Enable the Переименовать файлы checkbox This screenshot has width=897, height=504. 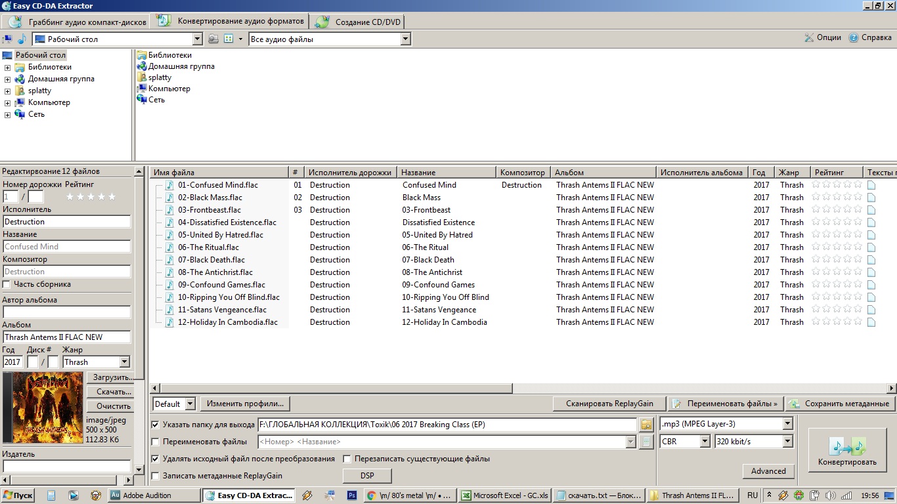point(156,442)
